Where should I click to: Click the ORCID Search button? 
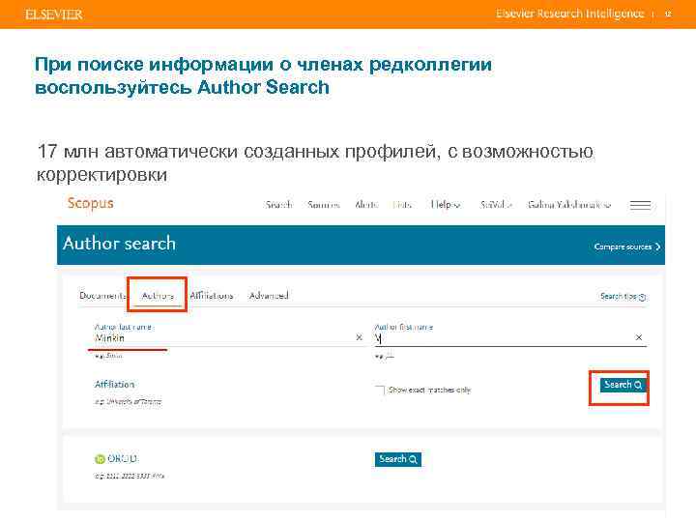pos(397,459)
